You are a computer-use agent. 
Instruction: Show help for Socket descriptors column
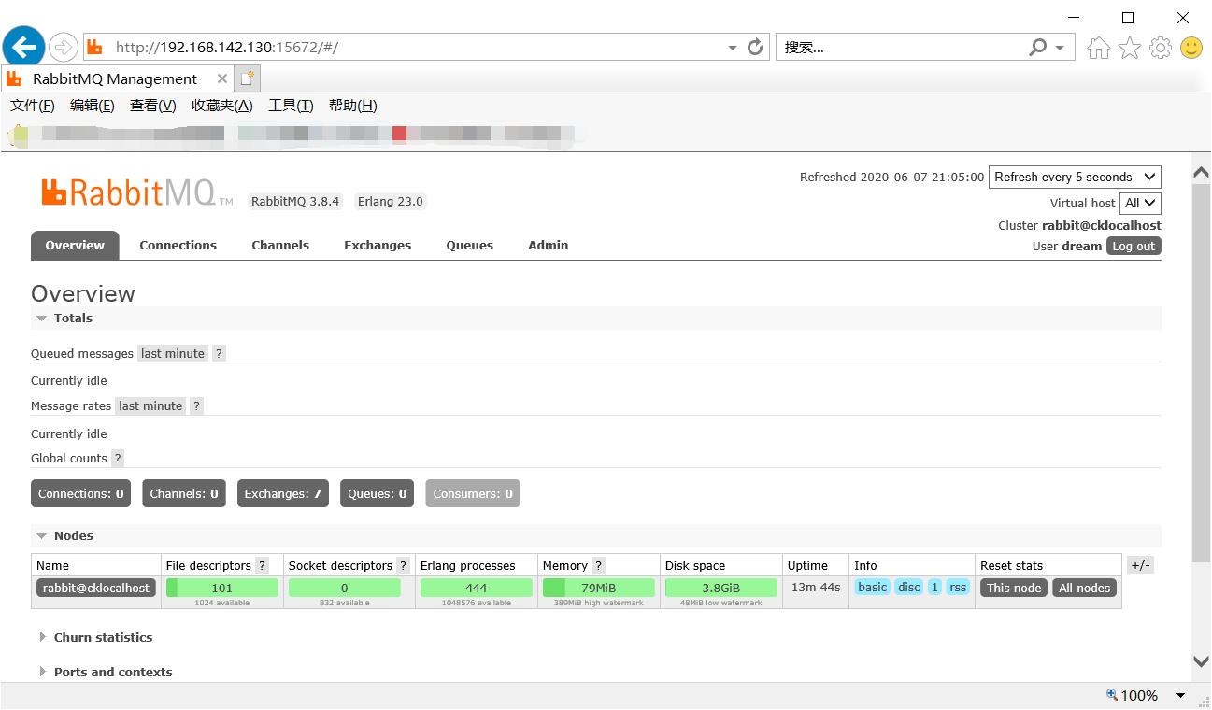pos(404,565)
